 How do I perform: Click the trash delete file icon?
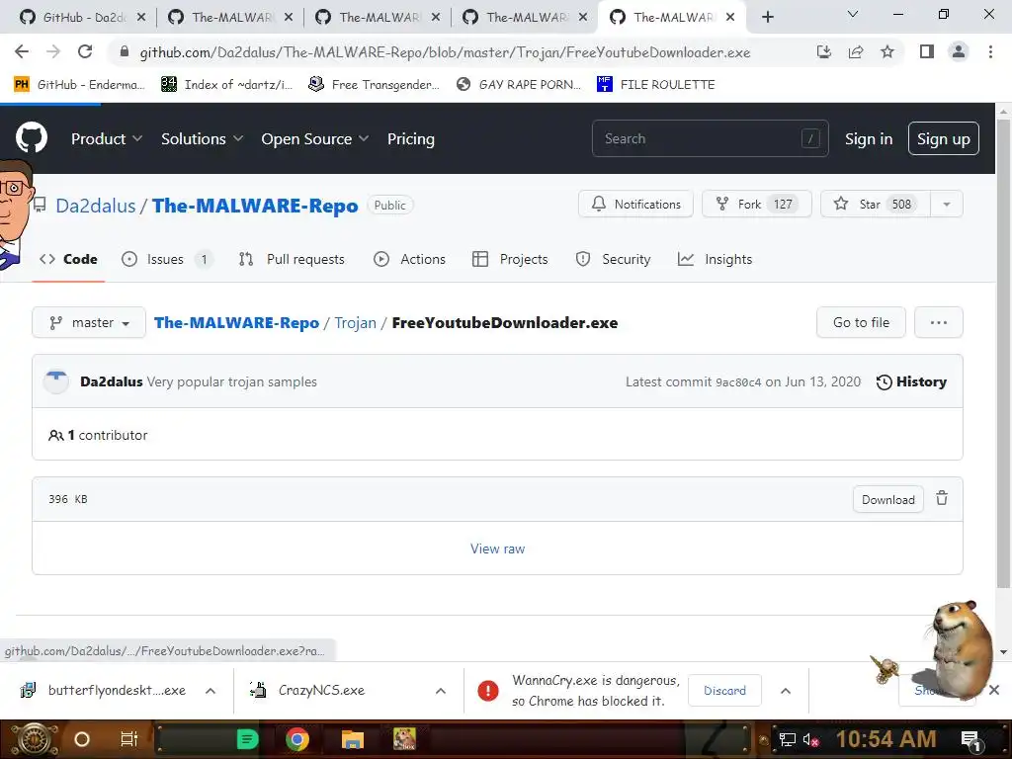[x=942, y=498]
